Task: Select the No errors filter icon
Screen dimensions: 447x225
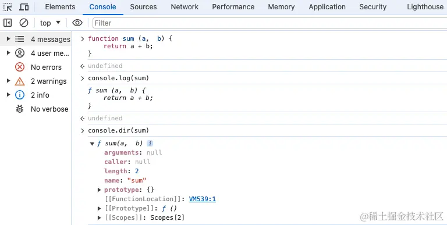Action: [x=20, y=67]
